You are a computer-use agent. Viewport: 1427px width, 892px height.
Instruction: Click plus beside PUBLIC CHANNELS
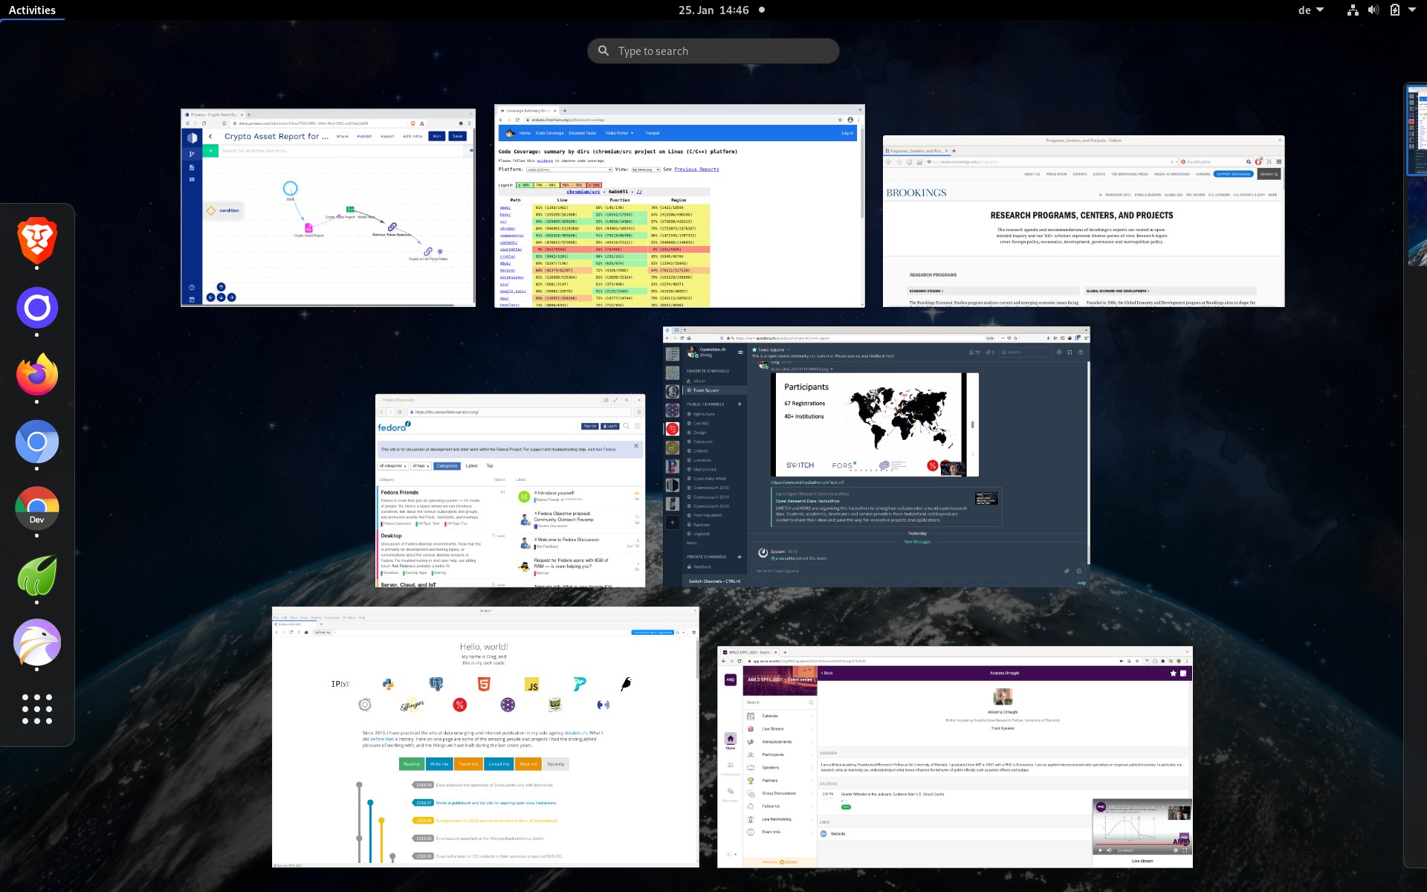(x=740, y=404)
